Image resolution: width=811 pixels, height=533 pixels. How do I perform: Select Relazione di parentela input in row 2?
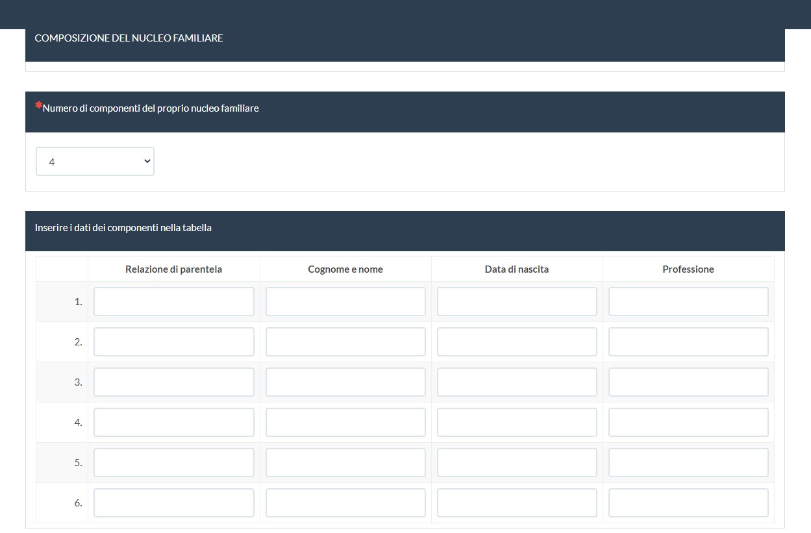click(x=174, y=342)
